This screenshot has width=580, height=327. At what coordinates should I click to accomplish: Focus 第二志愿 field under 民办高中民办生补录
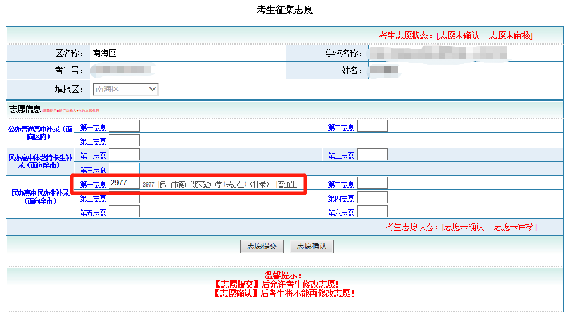(372, 183)
